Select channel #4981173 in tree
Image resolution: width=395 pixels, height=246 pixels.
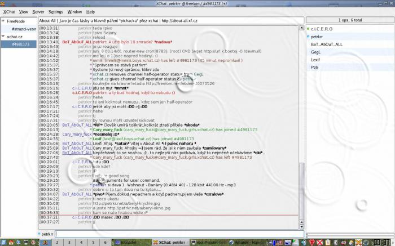click(20, 44)
